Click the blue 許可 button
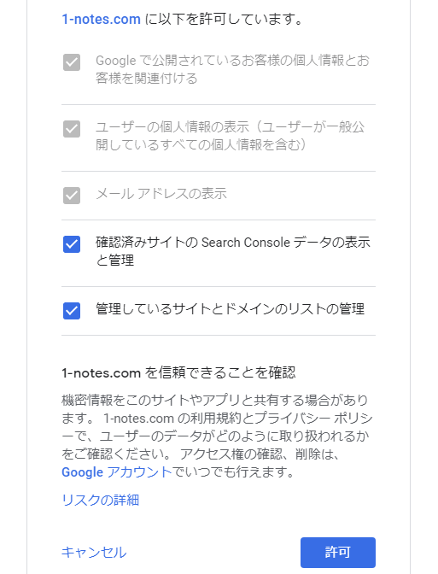This screenshot has height=574, width=438. point(338,553)
